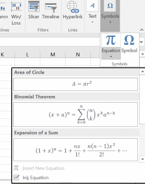Click equation gallery scroll-up arrow
Image resolution: width=145 pixels, height=184 pixels.
143,71
